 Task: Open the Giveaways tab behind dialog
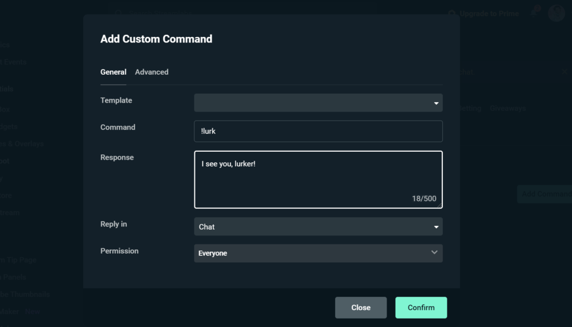click(x=508, y=108)
